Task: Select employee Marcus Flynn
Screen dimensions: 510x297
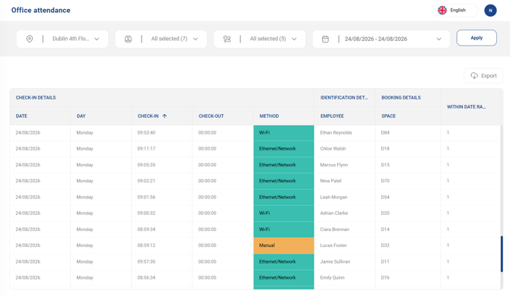Action: click(333, 165)
